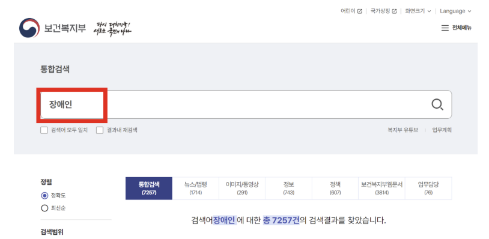Expand the 화면크기 dropdown
This screenshot has height=239, width=489.
pos(418,11)
